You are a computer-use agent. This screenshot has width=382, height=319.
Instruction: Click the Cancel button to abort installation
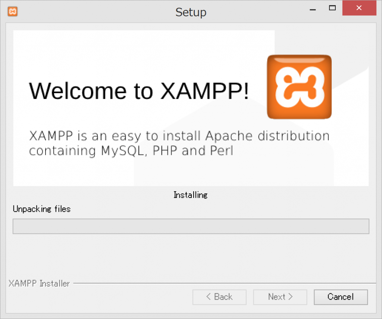tap(340, 297)
